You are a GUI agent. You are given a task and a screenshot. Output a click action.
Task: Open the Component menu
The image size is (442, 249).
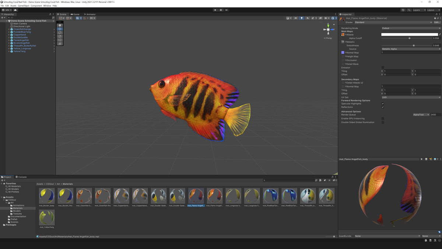[x=36, y=6]
